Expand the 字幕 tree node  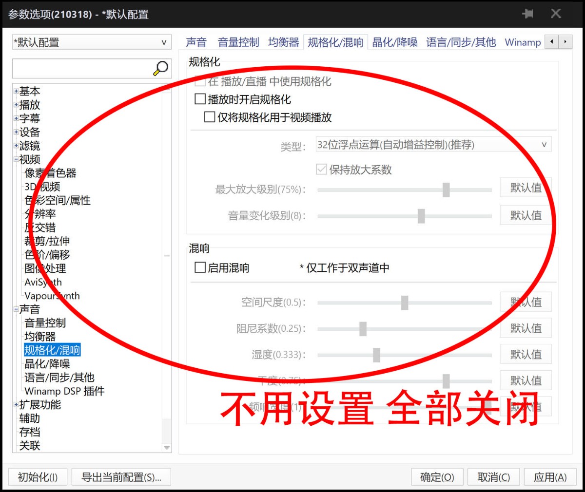point(16,118)
